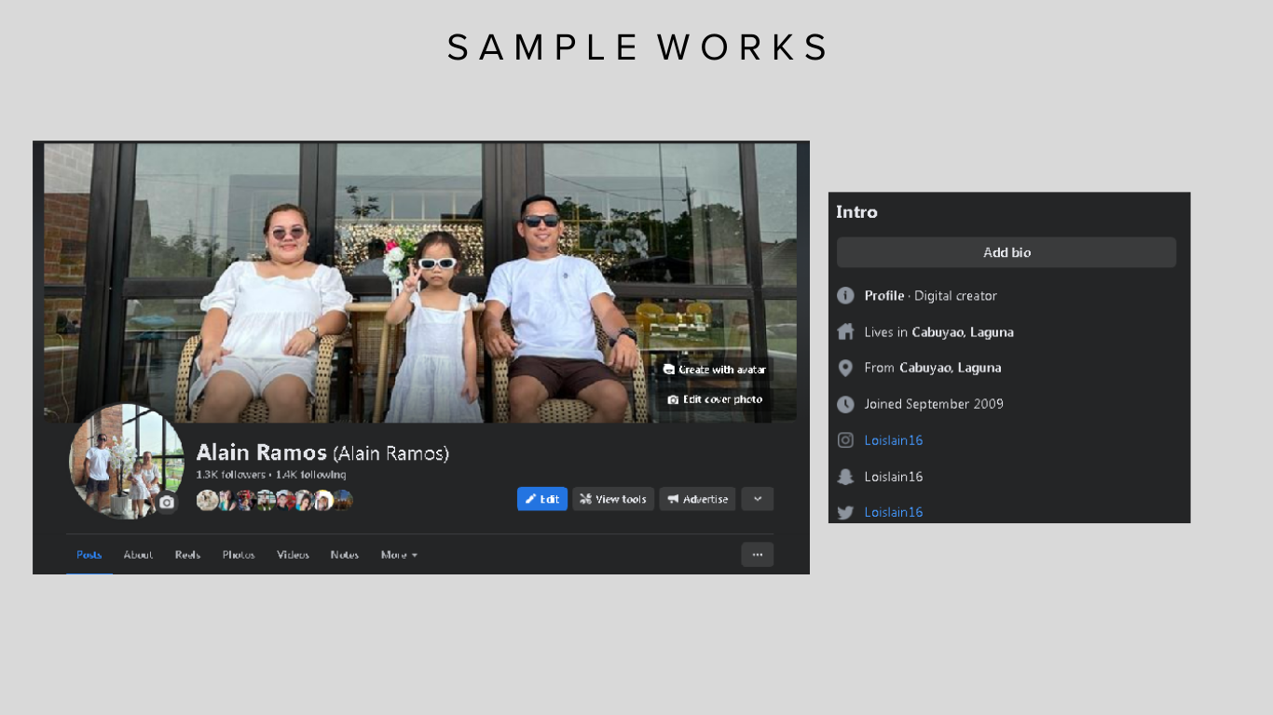
Task: Open the Reels tab
Action: coord(187,555)
